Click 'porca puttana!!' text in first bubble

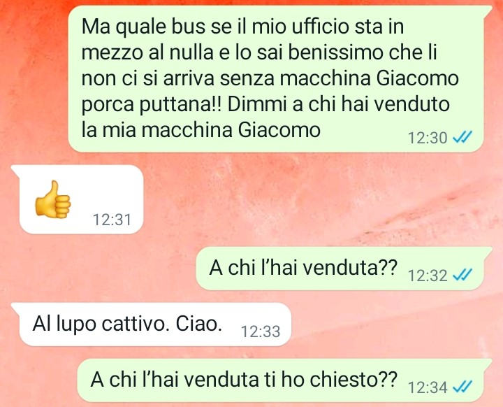tap(152, 104)
